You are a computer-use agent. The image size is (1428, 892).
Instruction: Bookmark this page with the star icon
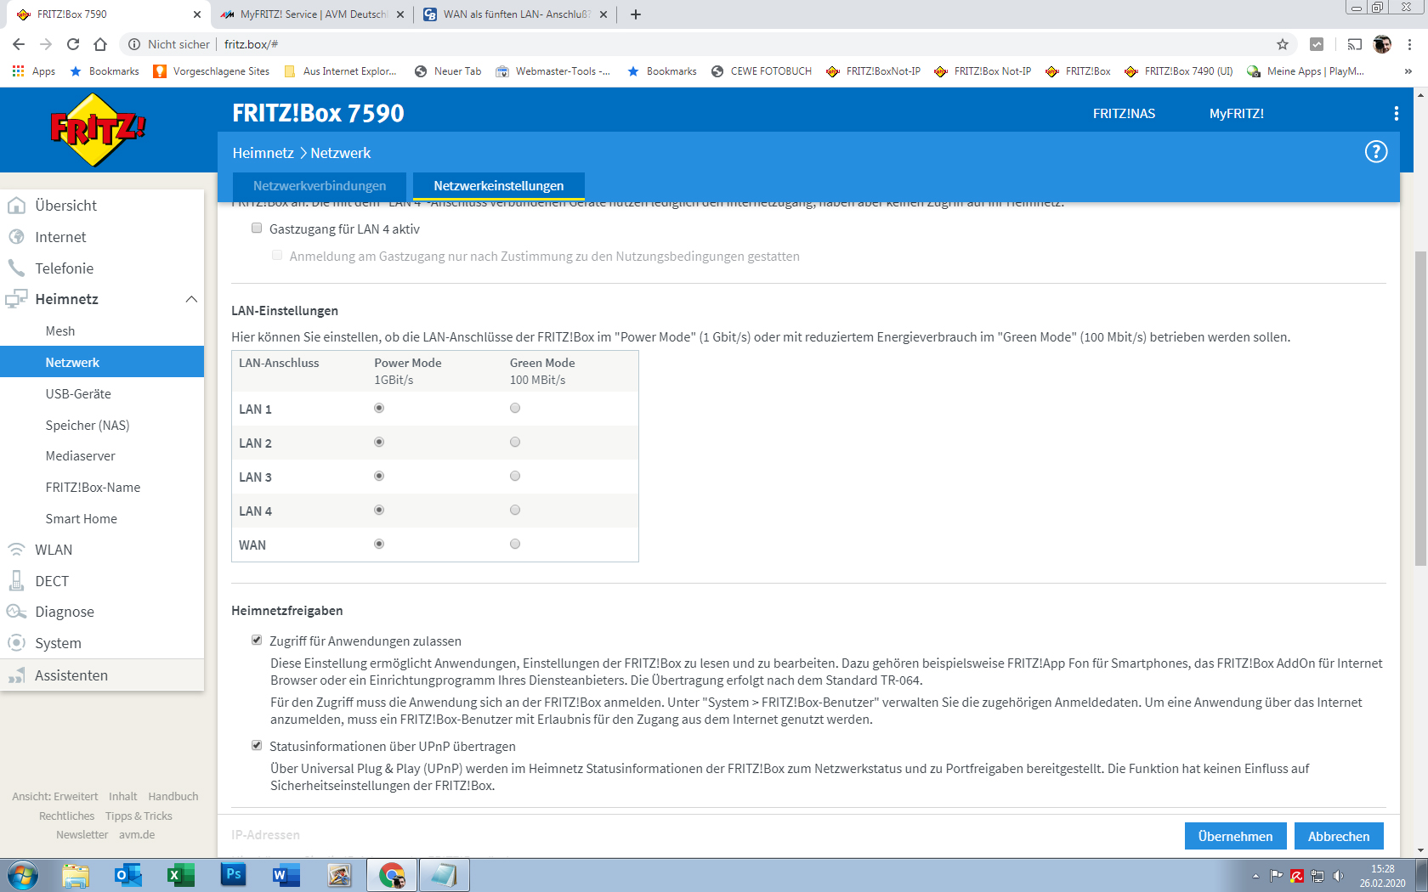(1283, 44)
